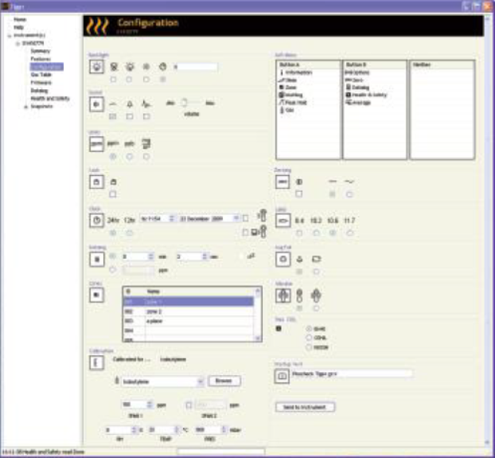Image resolution: width=495 pixels, height=458 pixels.
Task: Open the Firmware page
Action: click(x=41, y=83)
